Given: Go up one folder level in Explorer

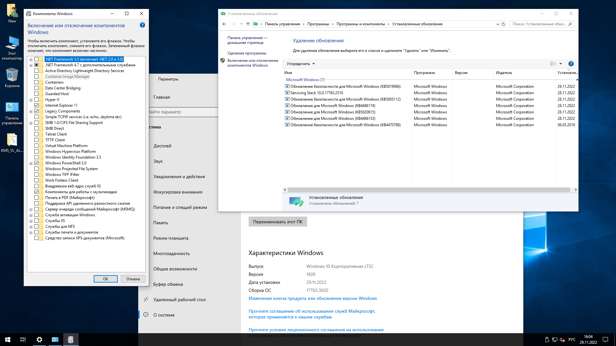Looking at the screenshot, I should click(248, 24).
